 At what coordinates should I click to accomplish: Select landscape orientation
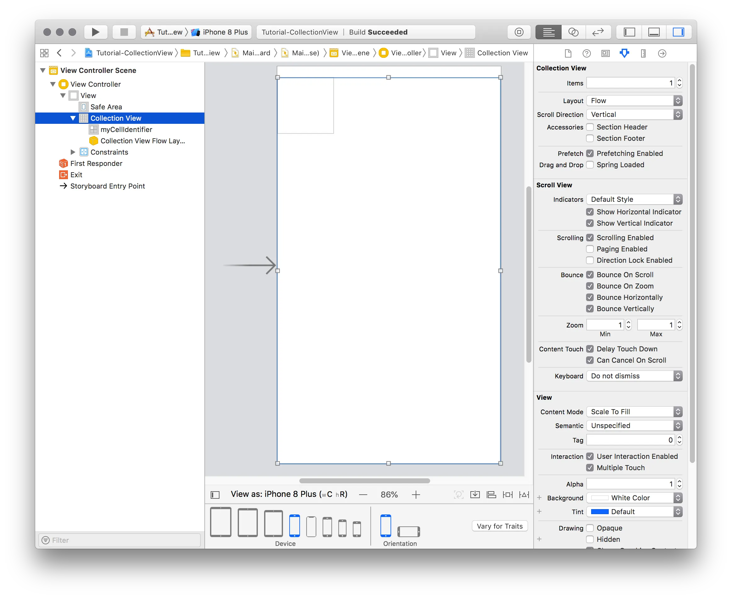pos(408,531)
